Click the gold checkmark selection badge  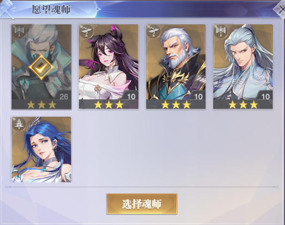[x=41, y=67]
